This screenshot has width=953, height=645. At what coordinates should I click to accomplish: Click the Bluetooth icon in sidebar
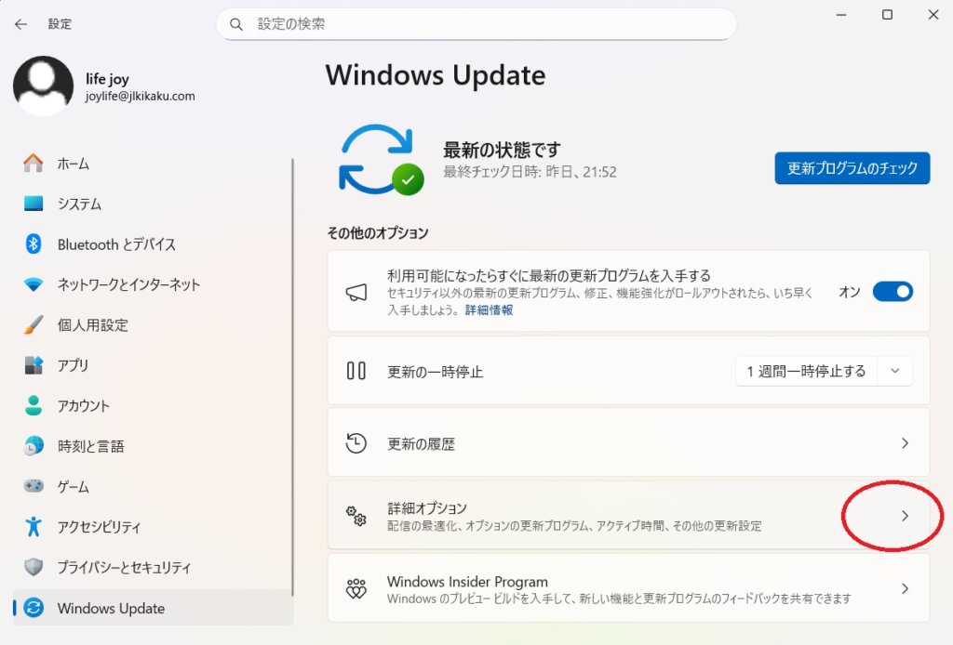[x=34, y=244]
